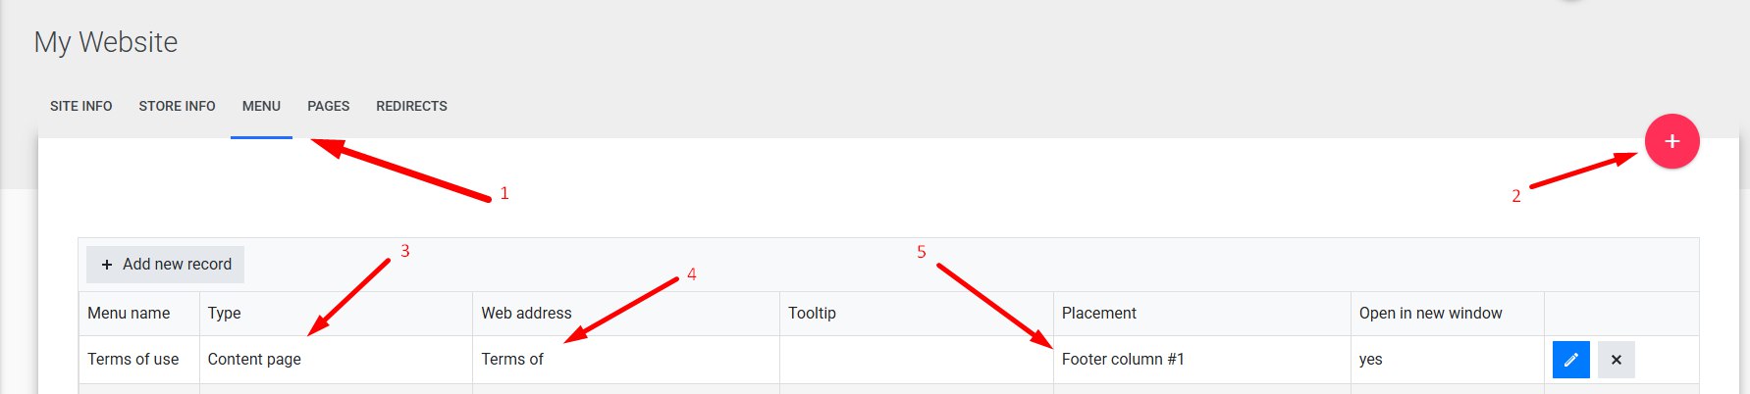Open the REDIRECTS tab
1750x394 pixels.
411,106
